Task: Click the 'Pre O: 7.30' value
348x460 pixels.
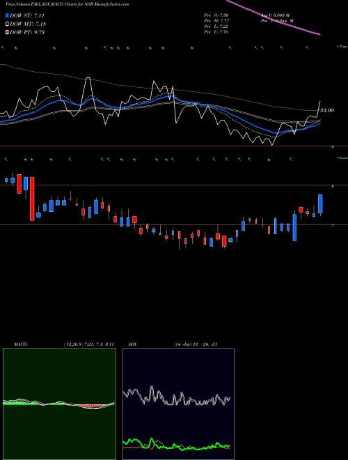Action: [x=216, y=15]
